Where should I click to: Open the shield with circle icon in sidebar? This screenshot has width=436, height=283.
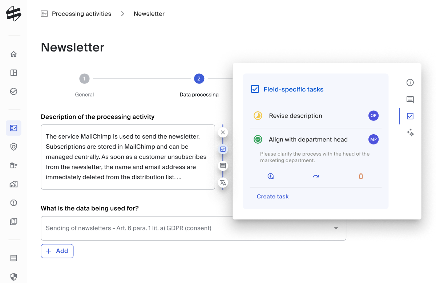13,147
